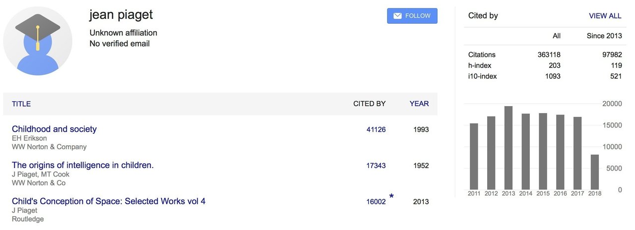
Task: Open View All citations link
Action: coord(605,16)
